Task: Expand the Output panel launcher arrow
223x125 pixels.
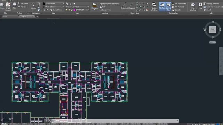Action: coord(28,13)
